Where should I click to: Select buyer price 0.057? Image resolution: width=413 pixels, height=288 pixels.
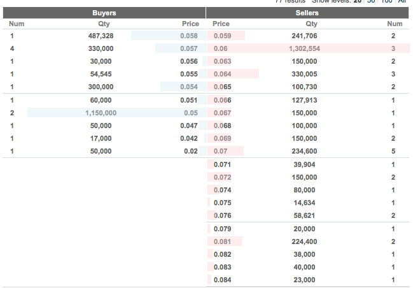pyautogui.click(x=189, y=48)
